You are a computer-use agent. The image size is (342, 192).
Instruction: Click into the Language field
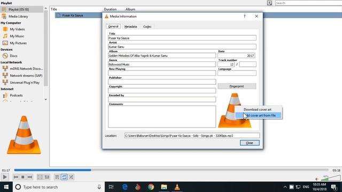[x=237, y=73]
